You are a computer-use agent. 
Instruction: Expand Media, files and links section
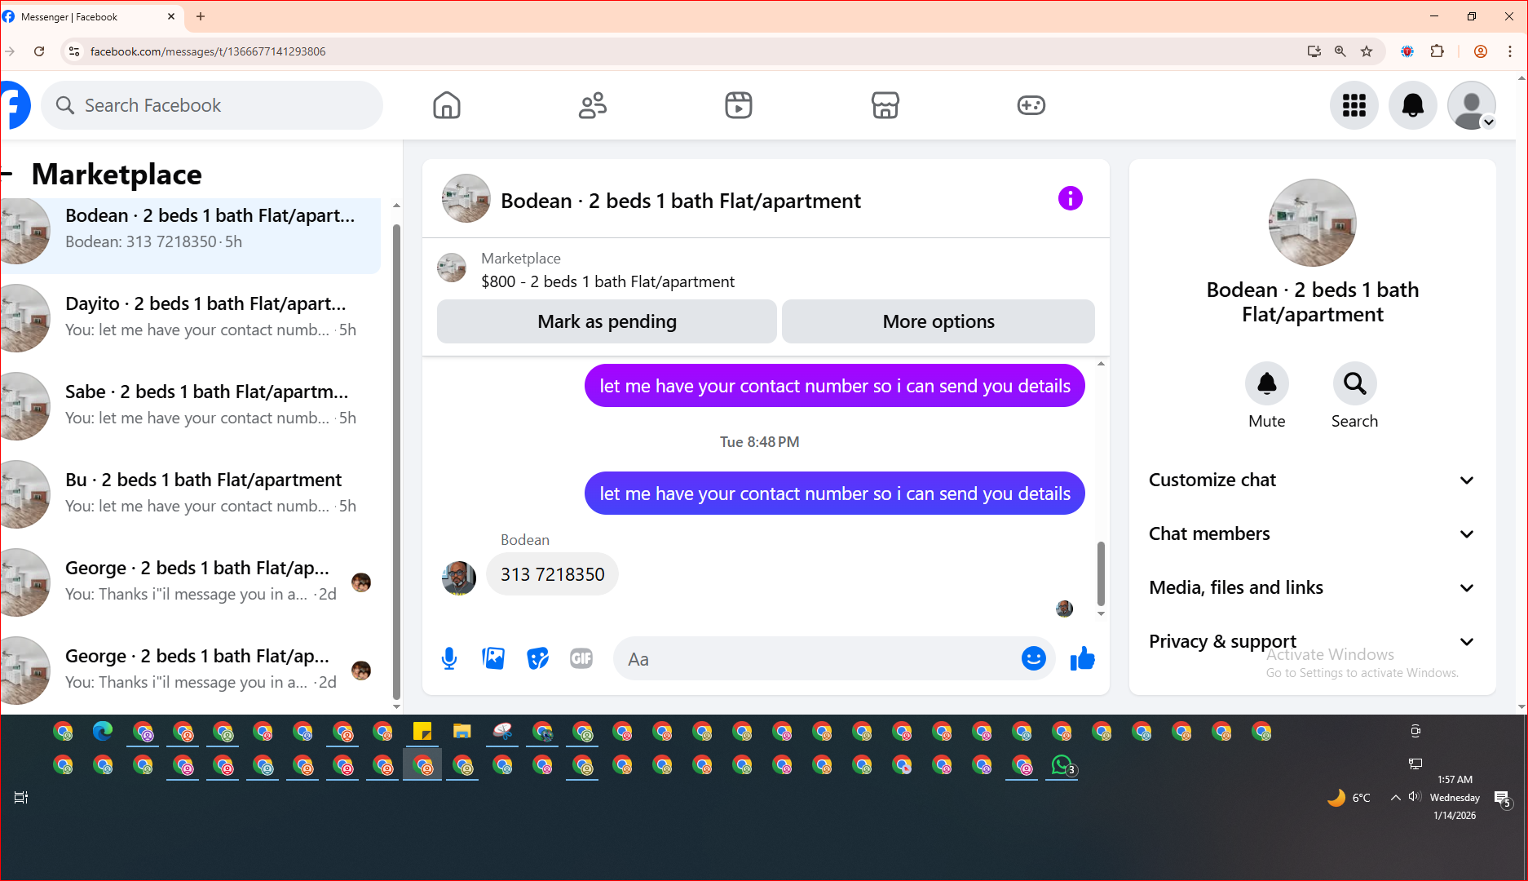[x=1312, y=587]
